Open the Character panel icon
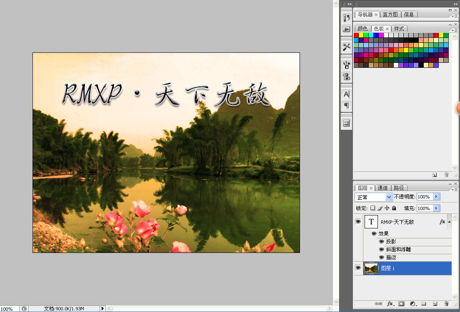Image resolution: width=460 pixels, height=312 pixels. pos(347,94)
